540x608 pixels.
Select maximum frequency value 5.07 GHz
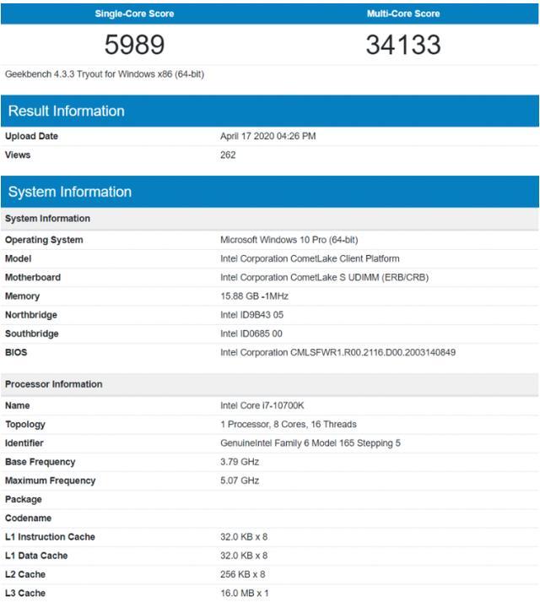(240, 480)
